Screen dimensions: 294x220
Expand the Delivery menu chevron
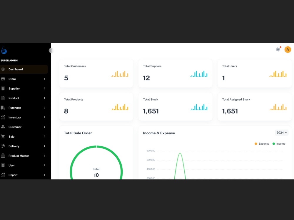coord(45,146)
